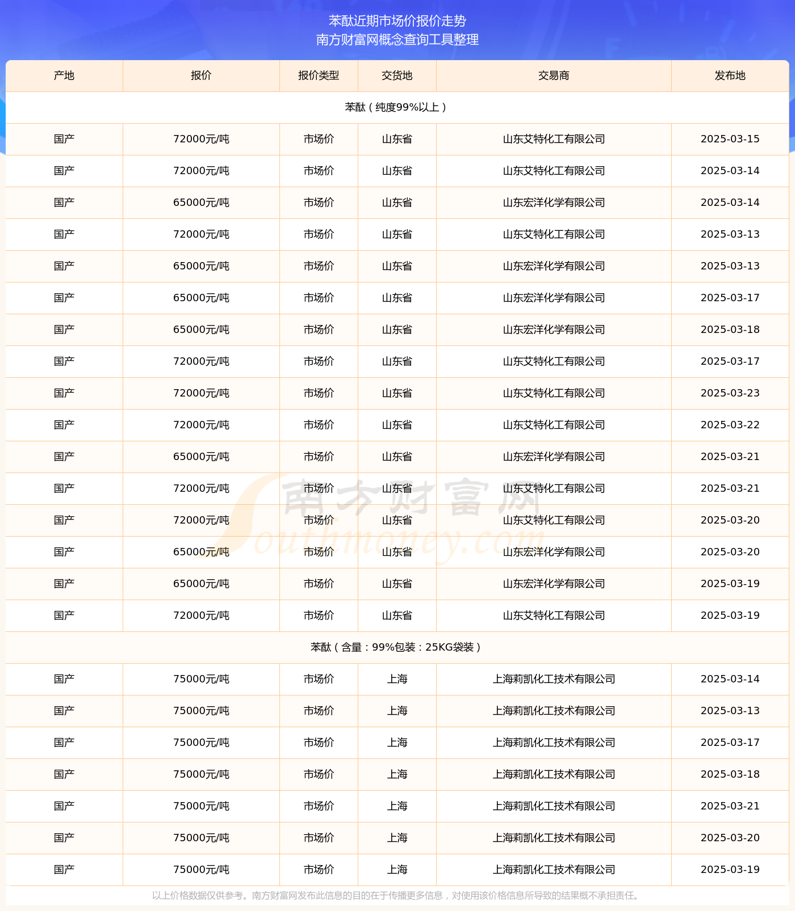Click 山东艾特化工有限公司 in the 2025-03-22 row
Screen dimensions: 795x911
[x=554, y=425]
